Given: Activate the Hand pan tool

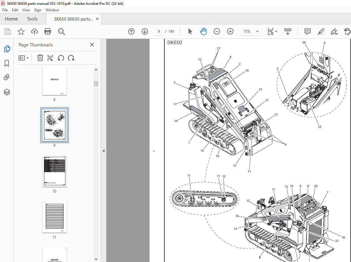Looking at the screenshot, I should pyautogui.click(x=203, y=31).
